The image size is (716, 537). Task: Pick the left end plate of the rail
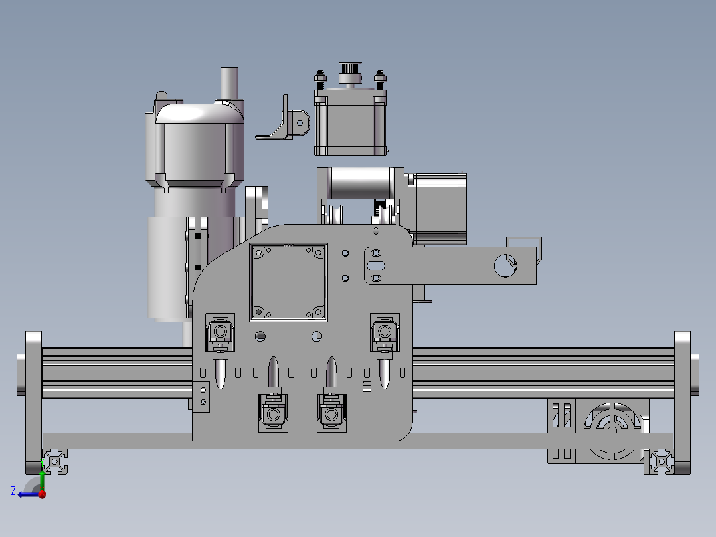coord(33,403)
